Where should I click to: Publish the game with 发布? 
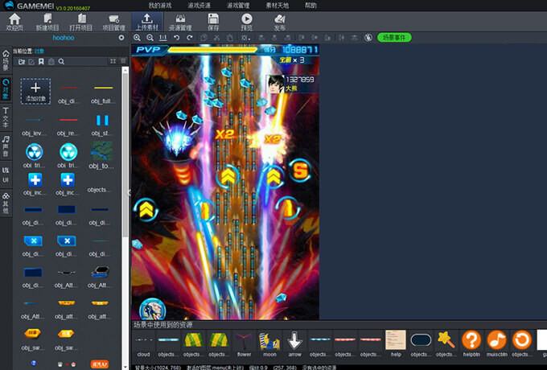(280, 22)
